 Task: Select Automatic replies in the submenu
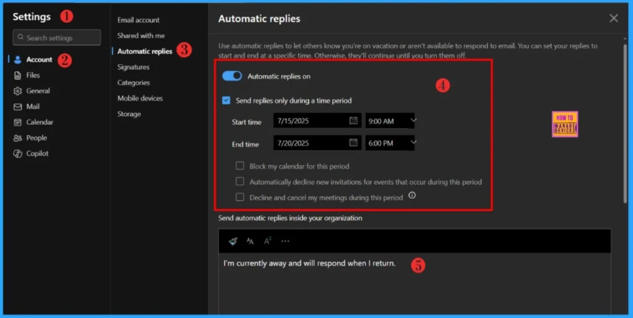pos(145,51)
